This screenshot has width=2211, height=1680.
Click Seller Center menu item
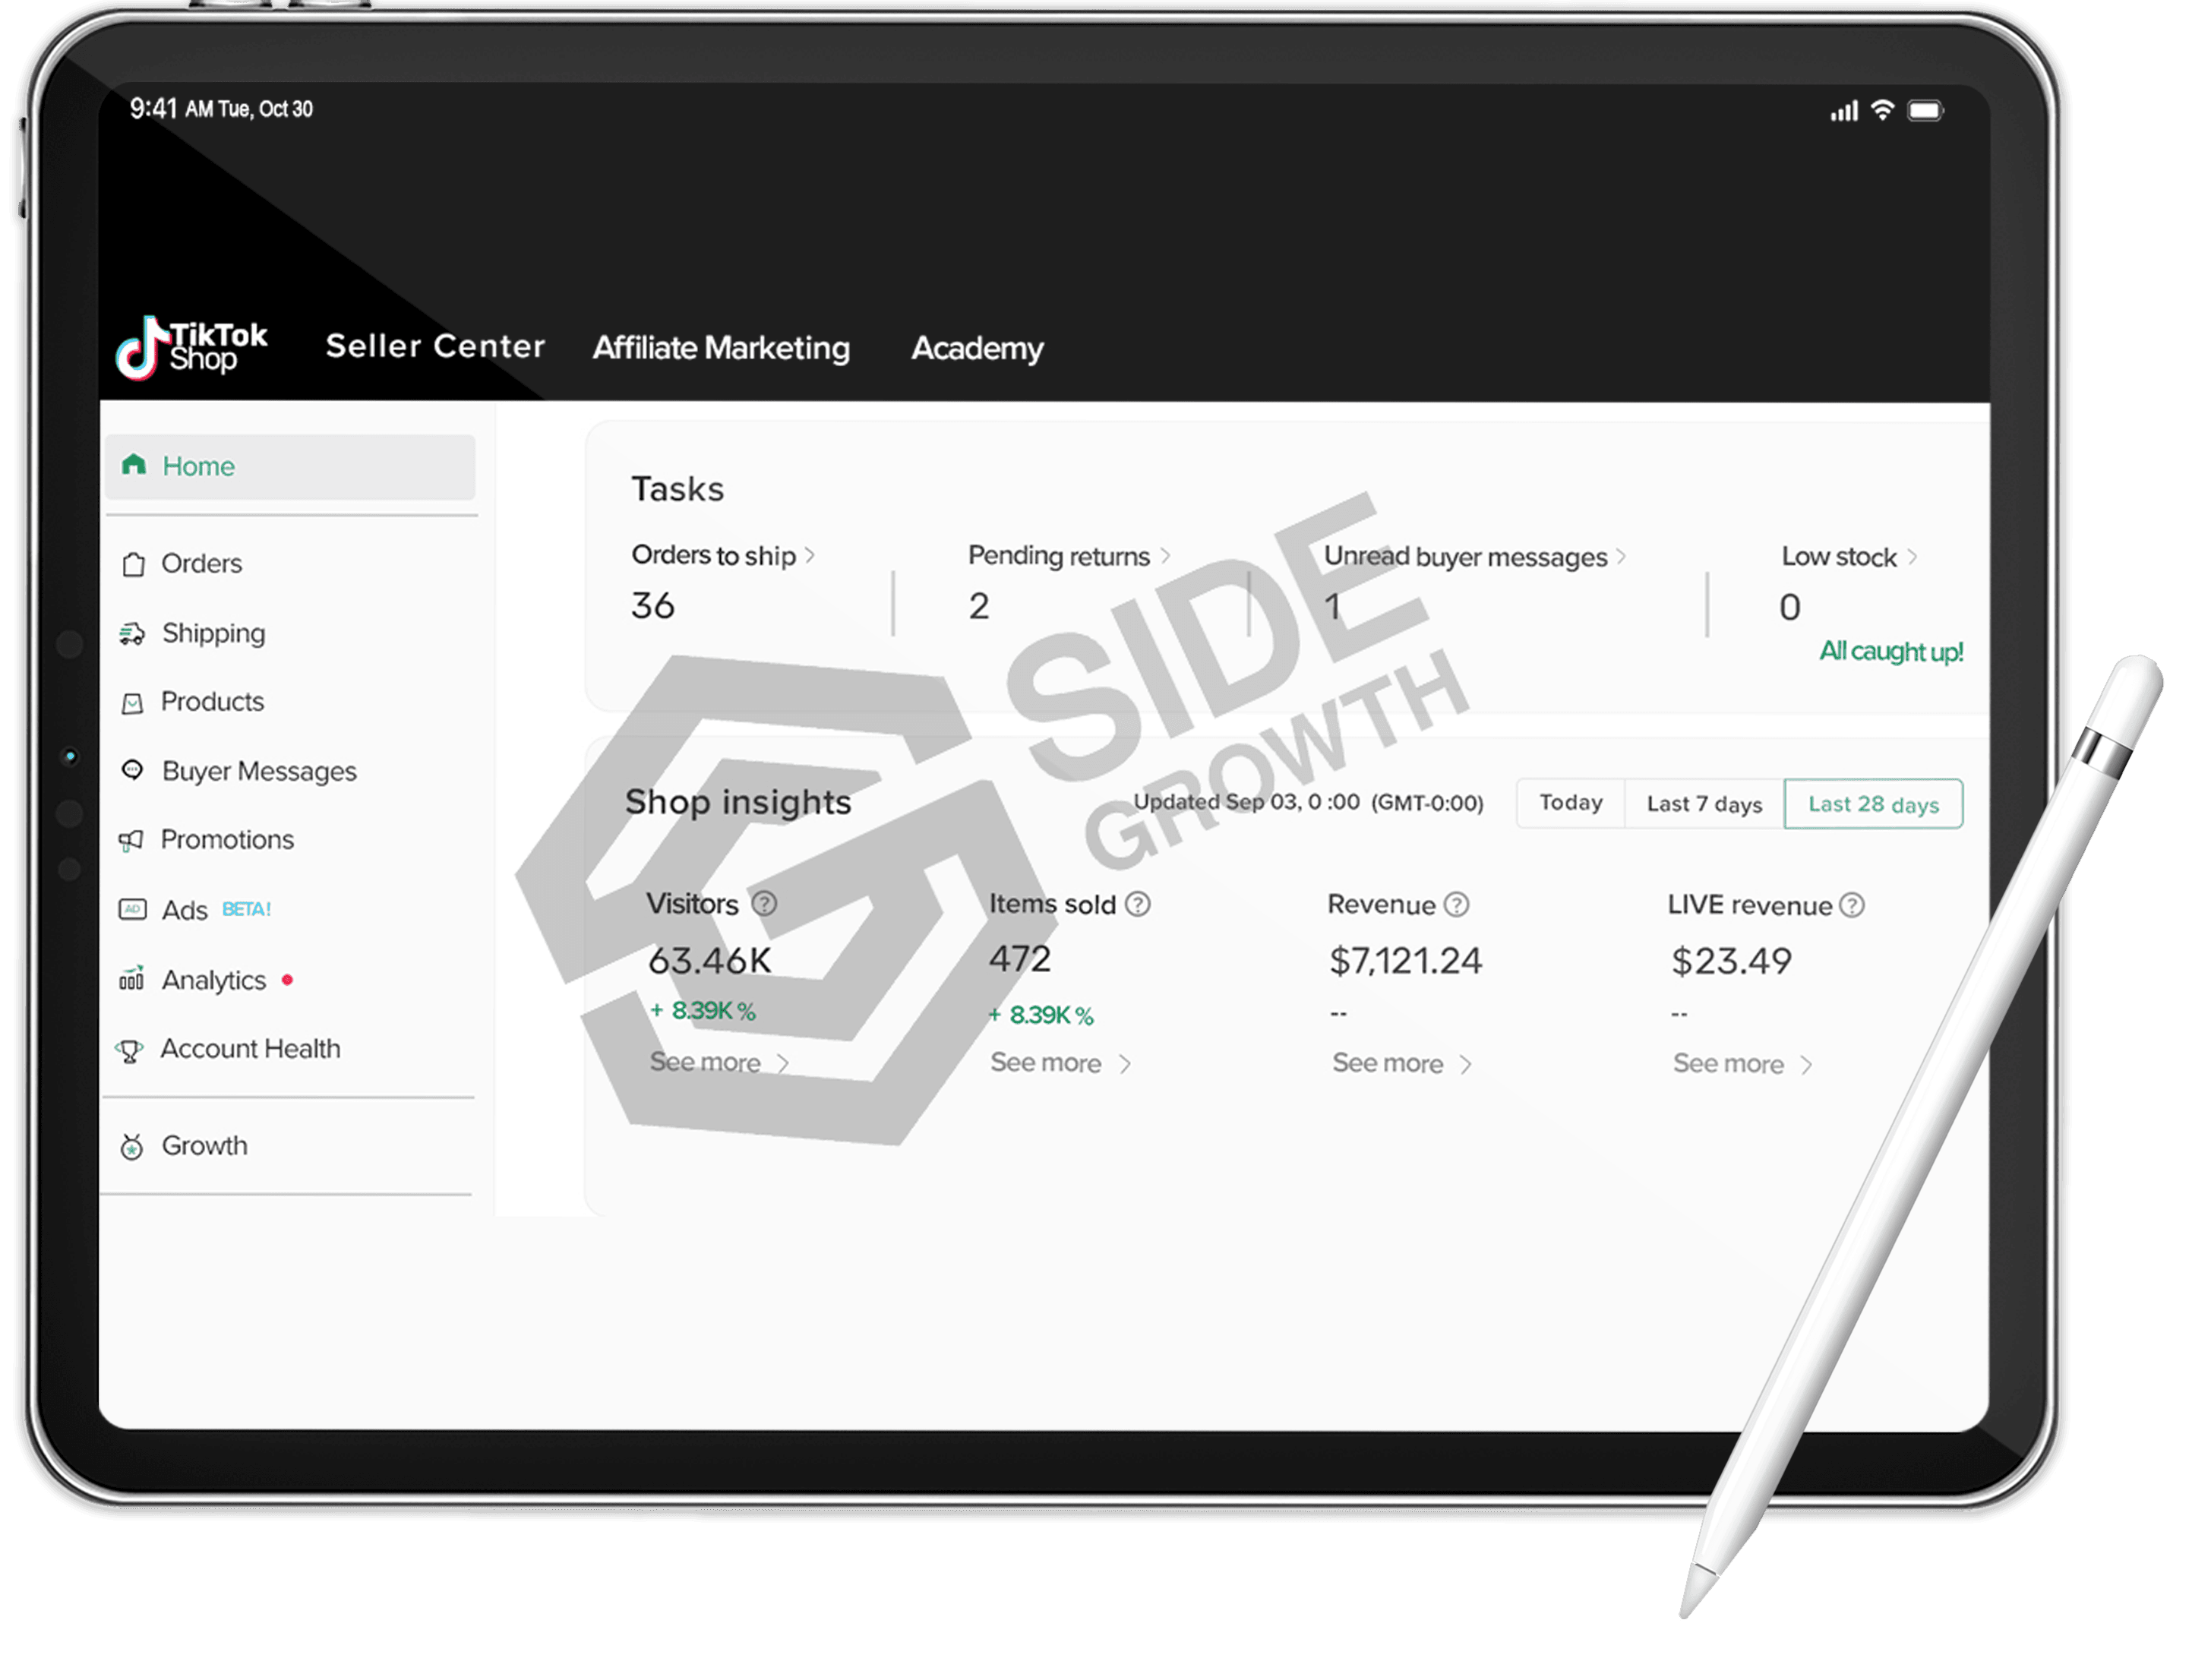point(436,348)
